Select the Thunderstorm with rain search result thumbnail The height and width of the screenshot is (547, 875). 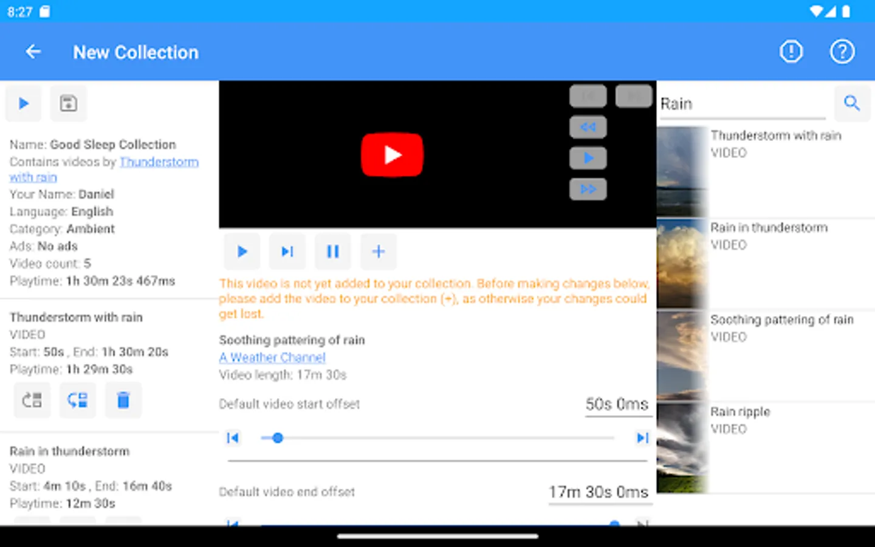(x=683, y=172)
